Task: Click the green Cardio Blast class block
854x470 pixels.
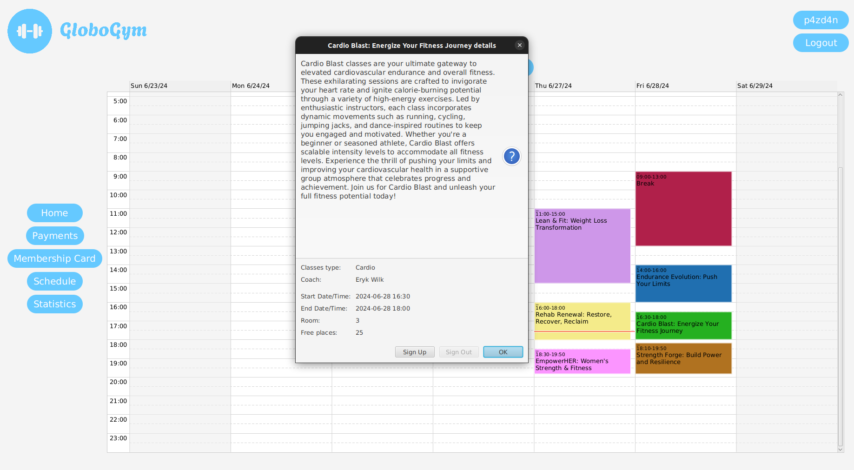Action: coord(683,325)
